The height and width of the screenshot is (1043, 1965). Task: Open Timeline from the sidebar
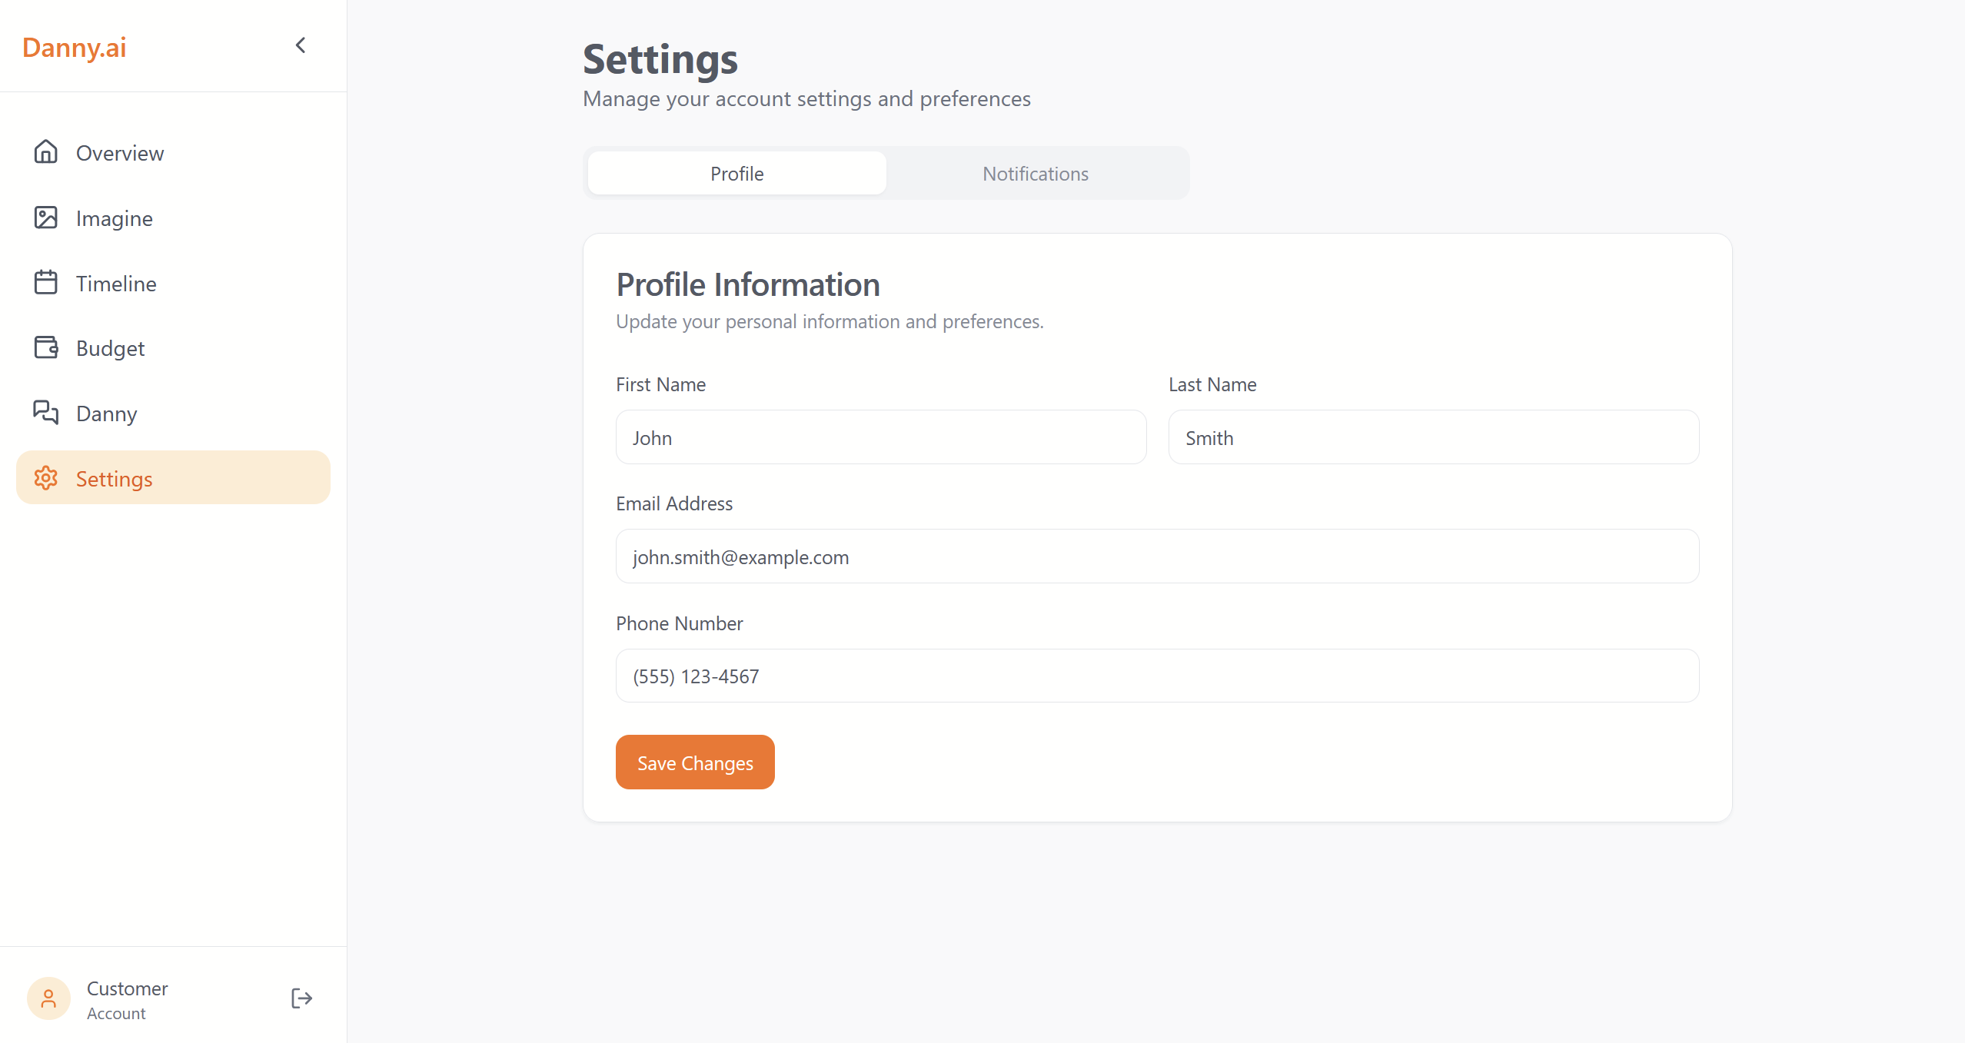tap(116, 284)
